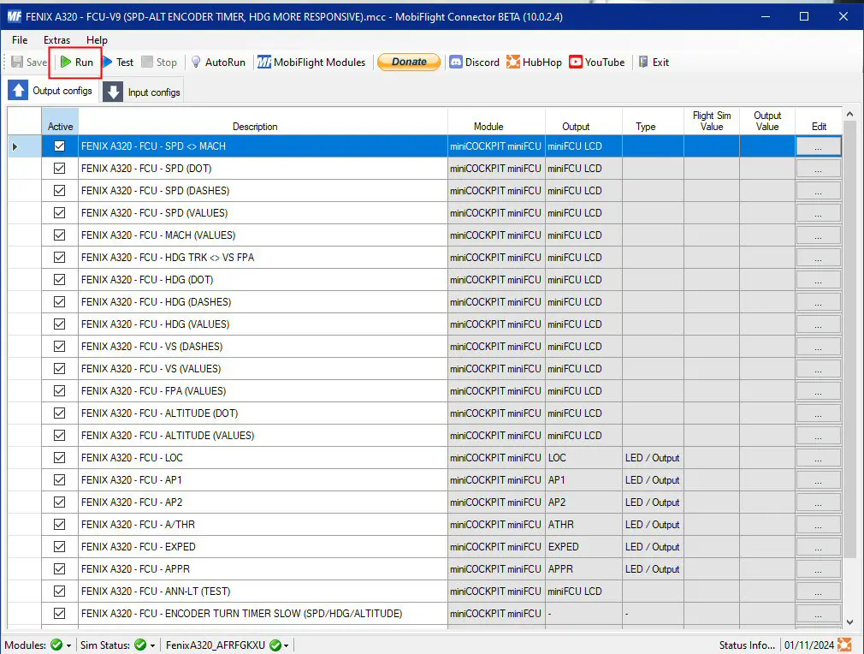Select the ALTITUDE (VALUES) description cell
864x654 pixels.
coord(263,435)
